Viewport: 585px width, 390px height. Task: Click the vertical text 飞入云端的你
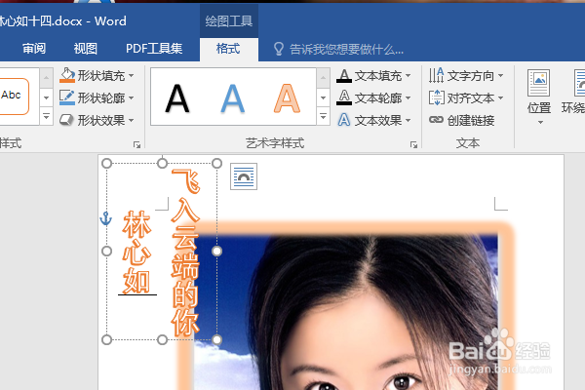[x=185, y=253]
